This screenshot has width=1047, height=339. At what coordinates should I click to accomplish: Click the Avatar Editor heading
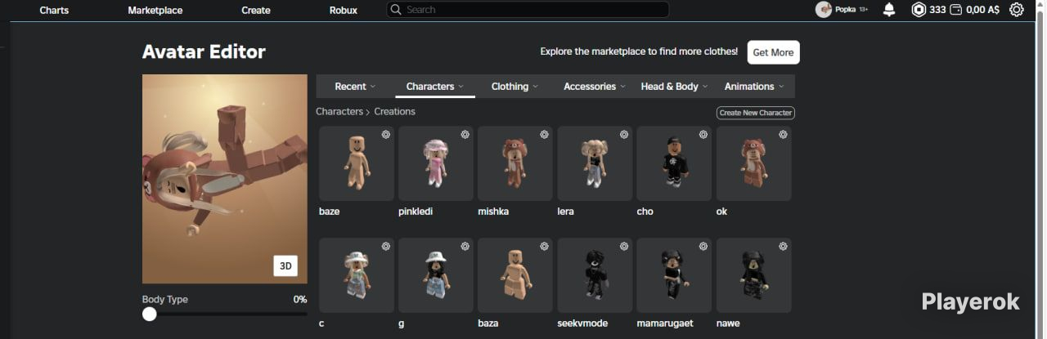(204, 52)
